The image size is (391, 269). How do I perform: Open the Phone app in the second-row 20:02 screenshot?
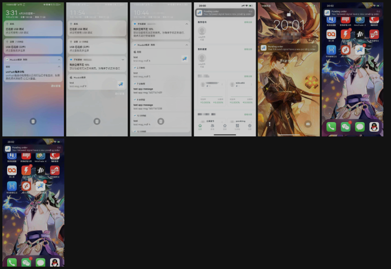pos(12,262)
